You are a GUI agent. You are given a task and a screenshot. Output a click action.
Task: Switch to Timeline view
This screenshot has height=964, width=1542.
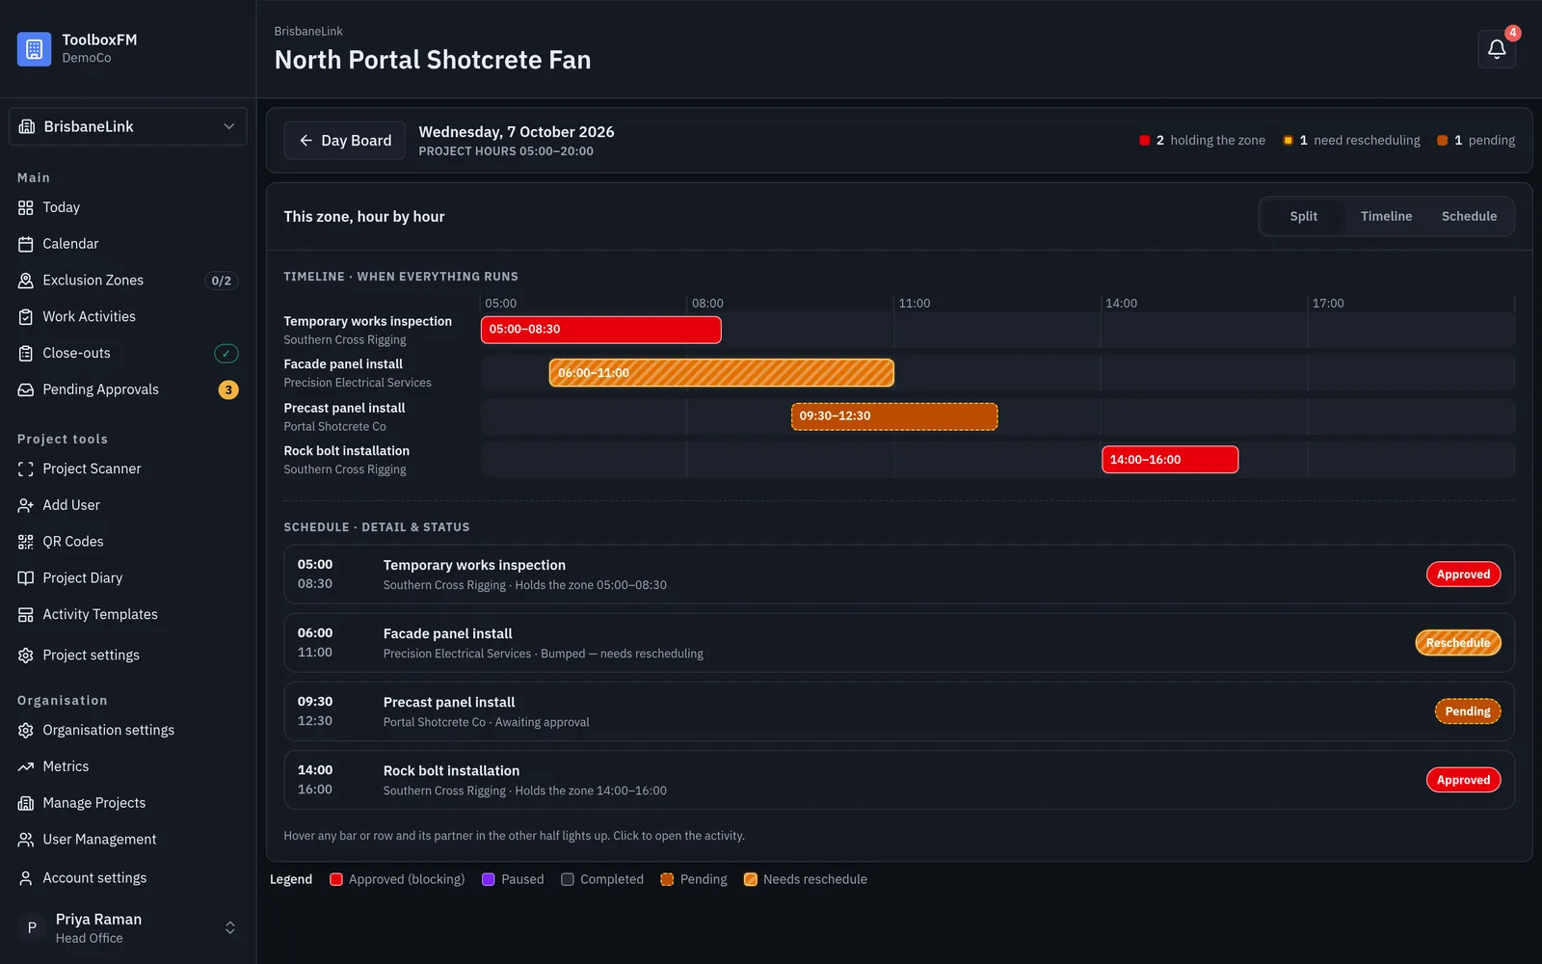(x=1386, y=216)
